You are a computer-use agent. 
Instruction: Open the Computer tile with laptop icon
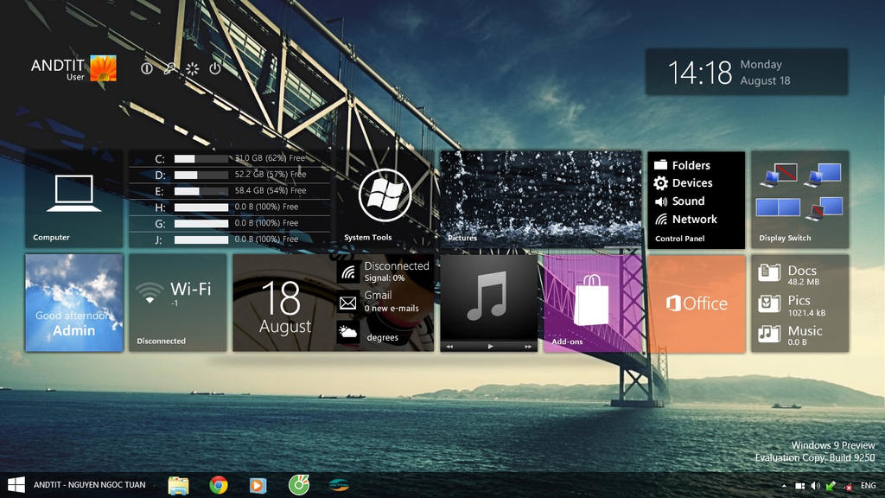point(74,199)
